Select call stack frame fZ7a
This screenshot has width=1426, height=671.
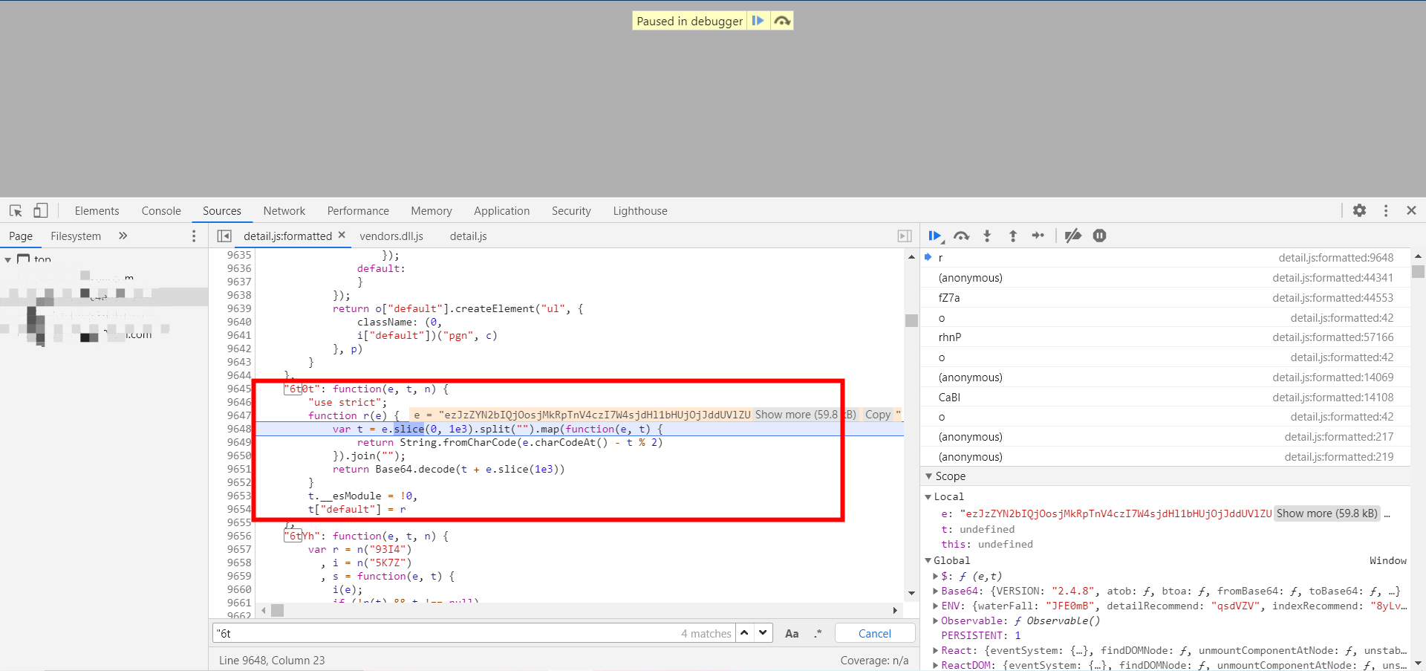pos(1165,297)
